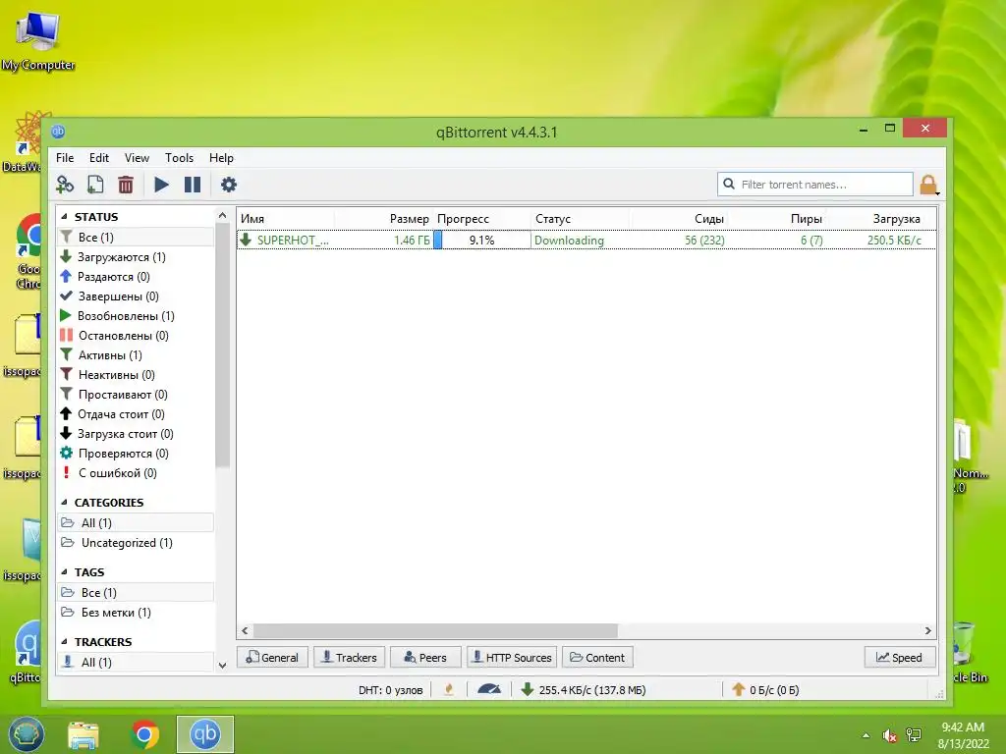Open the View menu
The width and height of the screenshot is (1006, 754).
click(137, 158)
